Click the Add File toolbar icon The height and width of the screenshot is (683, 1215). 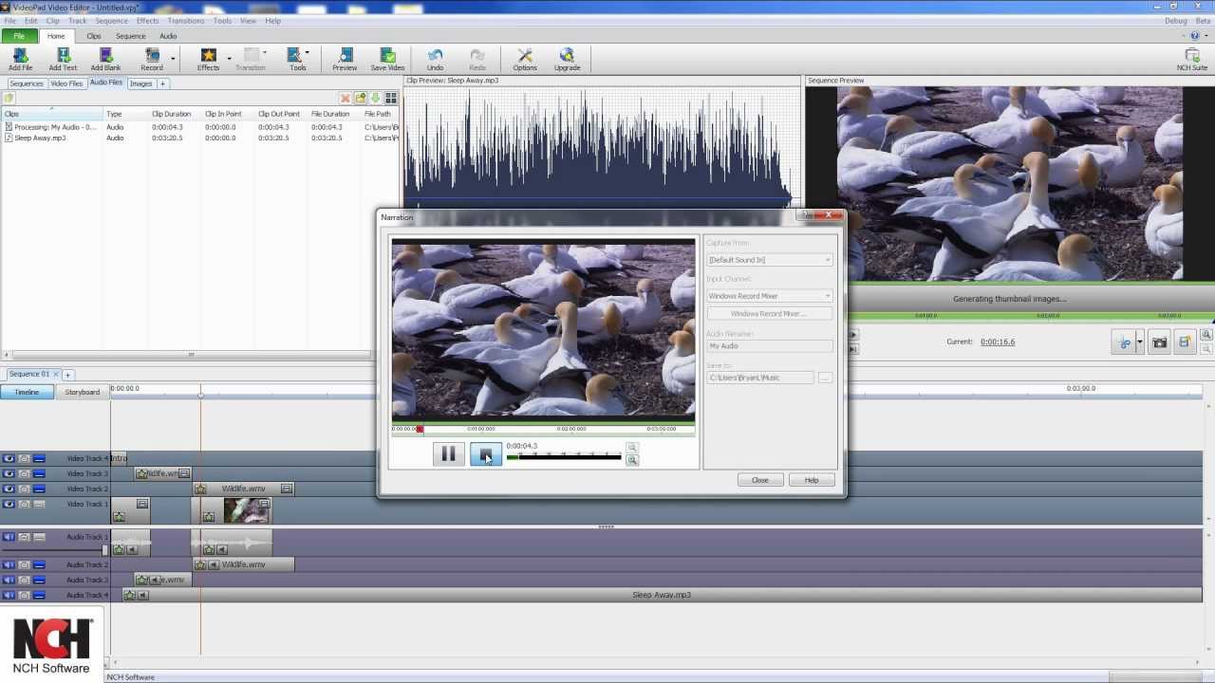tap(20, 60)
